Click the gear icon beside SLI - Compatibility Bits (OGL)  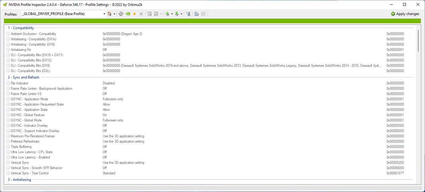coord(8,71)
